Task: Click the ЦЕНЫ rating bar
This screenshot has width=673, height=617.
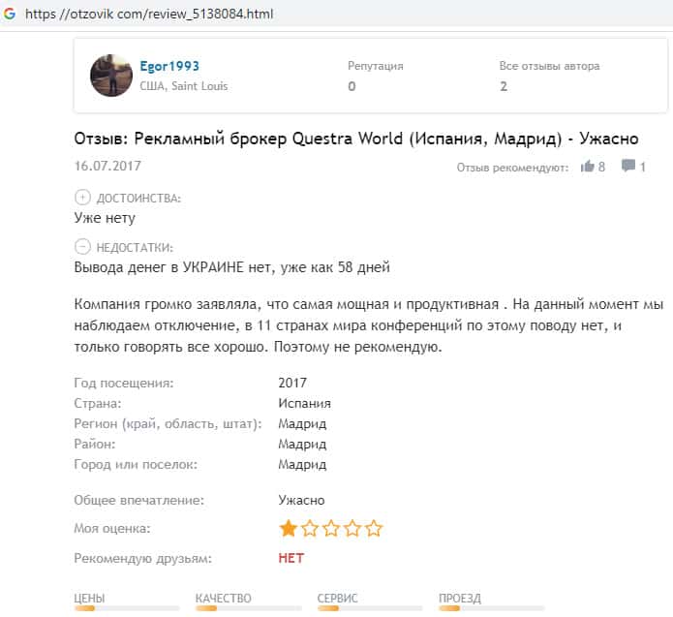Action: tap(125, 608)
